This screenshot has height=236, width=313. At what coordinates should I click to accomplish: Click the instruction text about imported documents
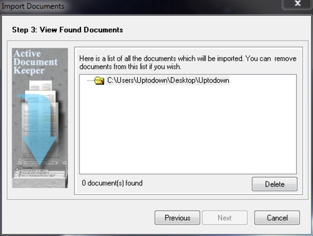[188, 63]
